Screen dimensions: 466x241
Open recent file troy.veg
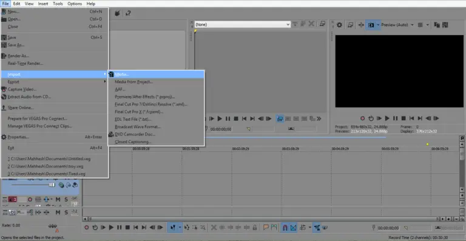click(x=46, y=166)
